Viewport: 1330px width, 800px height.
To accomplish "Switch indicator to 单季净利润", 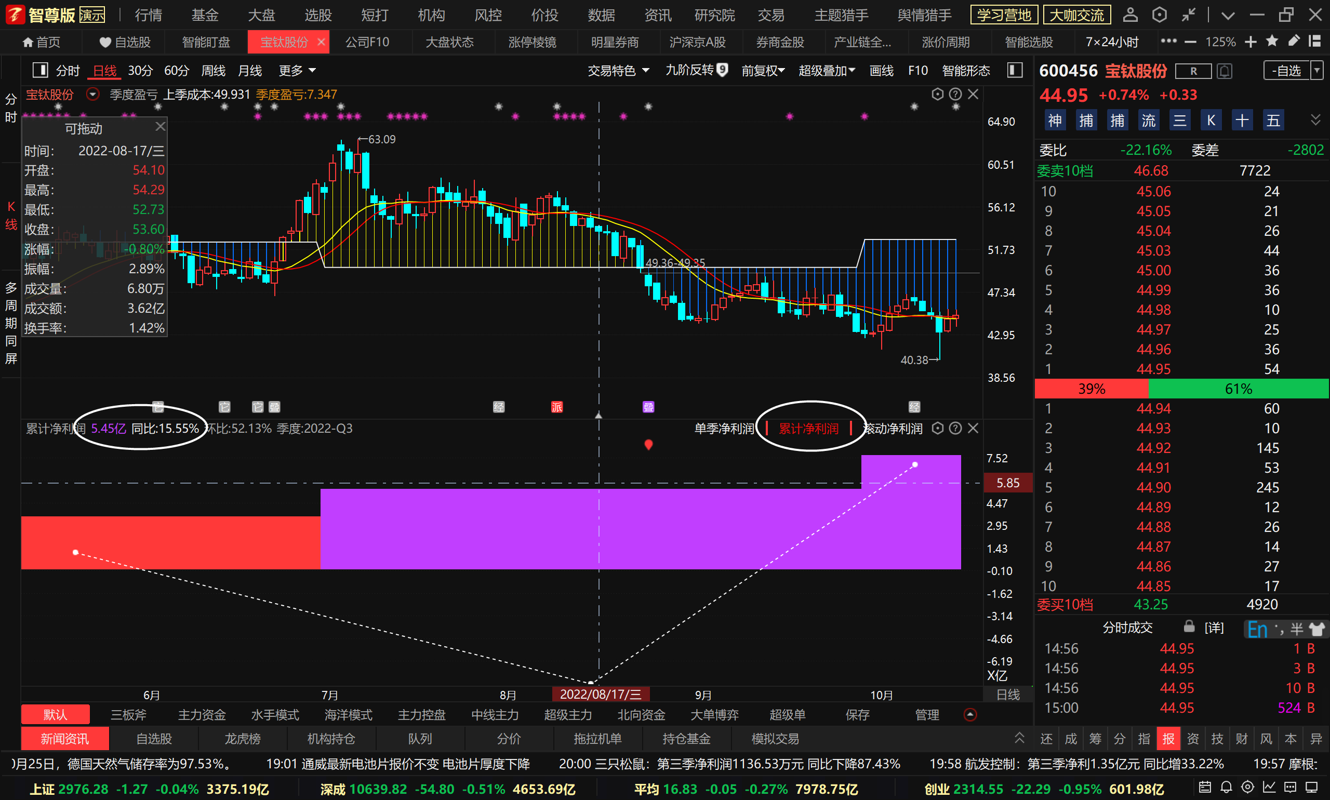I will [x=724, y=429].
